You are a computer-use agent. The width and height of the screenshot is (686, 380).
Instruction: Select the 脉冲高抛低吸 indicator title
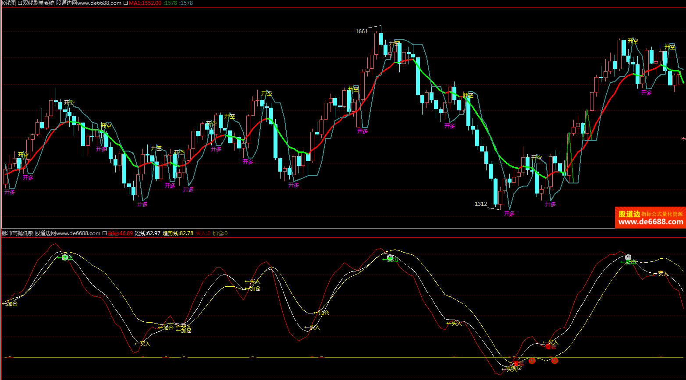tap(18, 233)
